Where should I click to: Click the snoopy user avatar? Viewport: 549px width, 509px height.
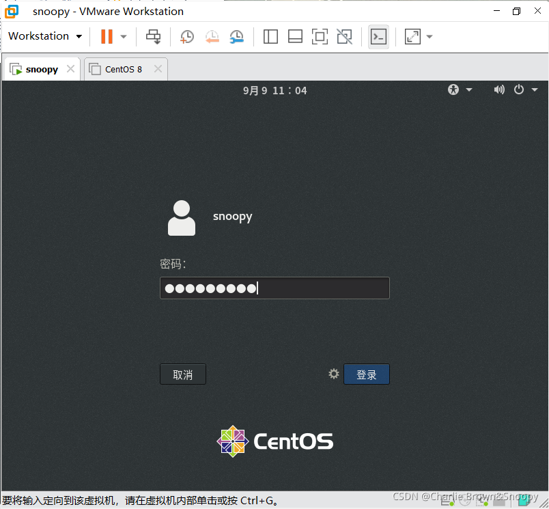pyautogui.click(x=182, y=218)
